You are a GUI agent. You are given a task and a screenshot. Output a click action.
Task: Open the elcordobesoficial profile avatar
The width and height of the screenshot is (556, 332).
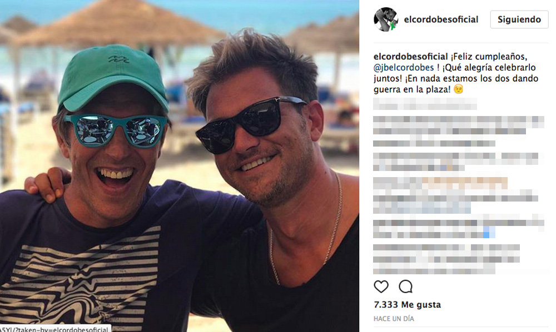coord(386,19)
